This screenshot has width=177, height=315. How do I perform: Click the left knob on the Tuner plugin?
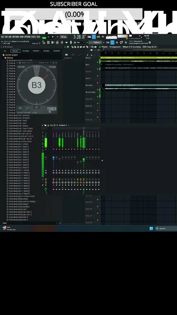pyautogui.click(x=20, y=108)
